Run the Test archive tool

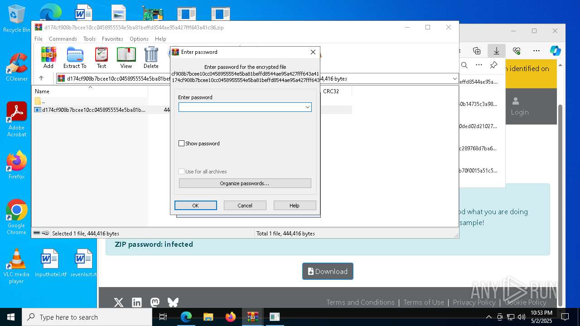click(101, 58)
